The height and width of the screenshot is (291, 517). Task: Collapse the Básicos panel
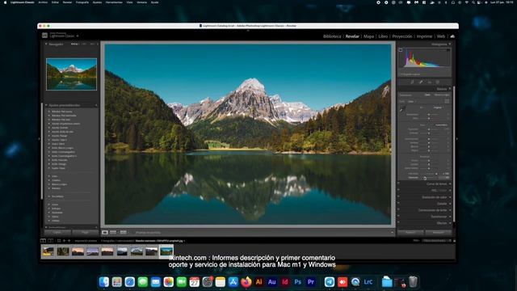point(450,89)
